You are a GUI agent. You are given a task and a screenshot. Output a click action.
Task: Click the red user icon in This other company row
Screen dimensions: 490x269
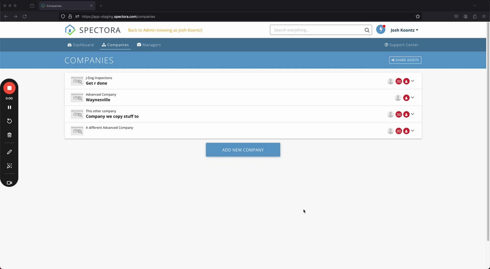tap(406, 114)
